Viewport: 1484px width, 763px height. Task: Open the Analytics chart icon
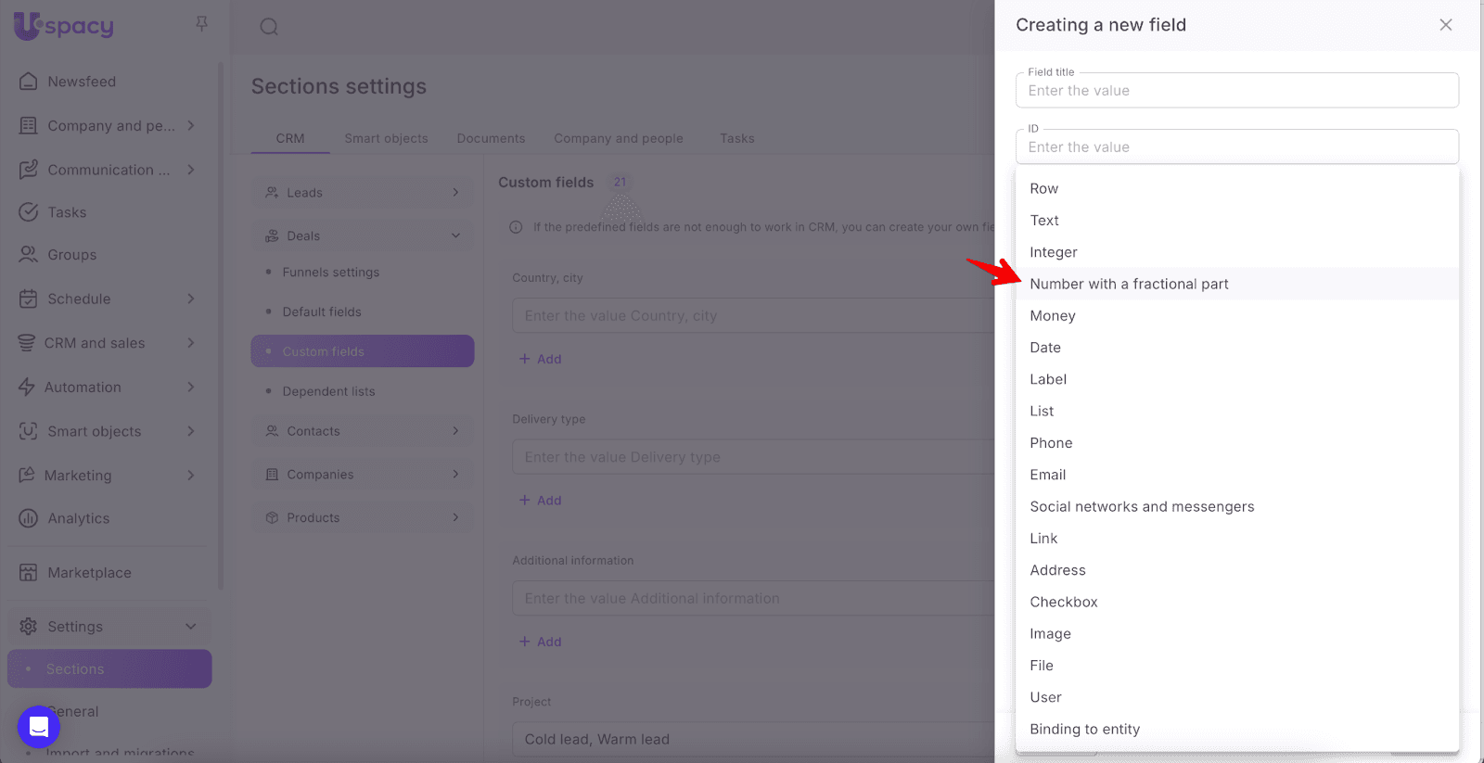[29, 518]
